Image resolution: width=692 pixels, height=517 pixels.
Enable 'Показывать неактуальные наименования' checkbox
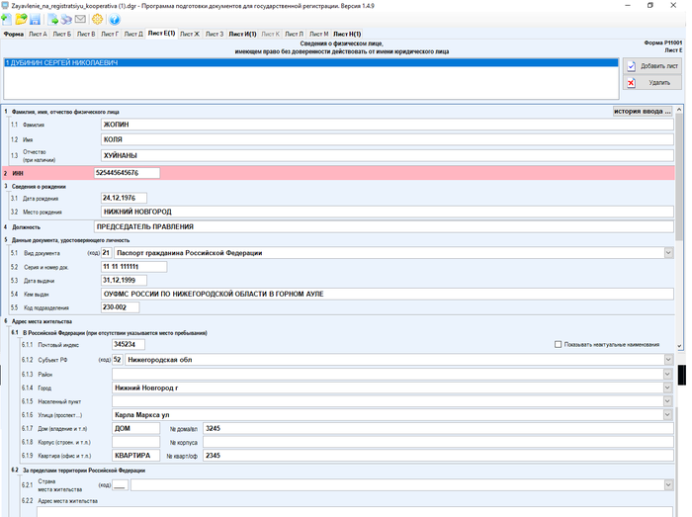[559, 344]
